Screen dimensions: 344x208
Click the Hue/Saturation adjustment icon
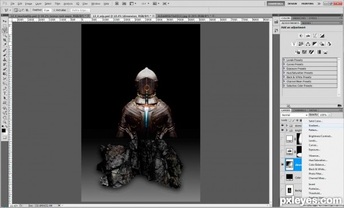[301, 44]
